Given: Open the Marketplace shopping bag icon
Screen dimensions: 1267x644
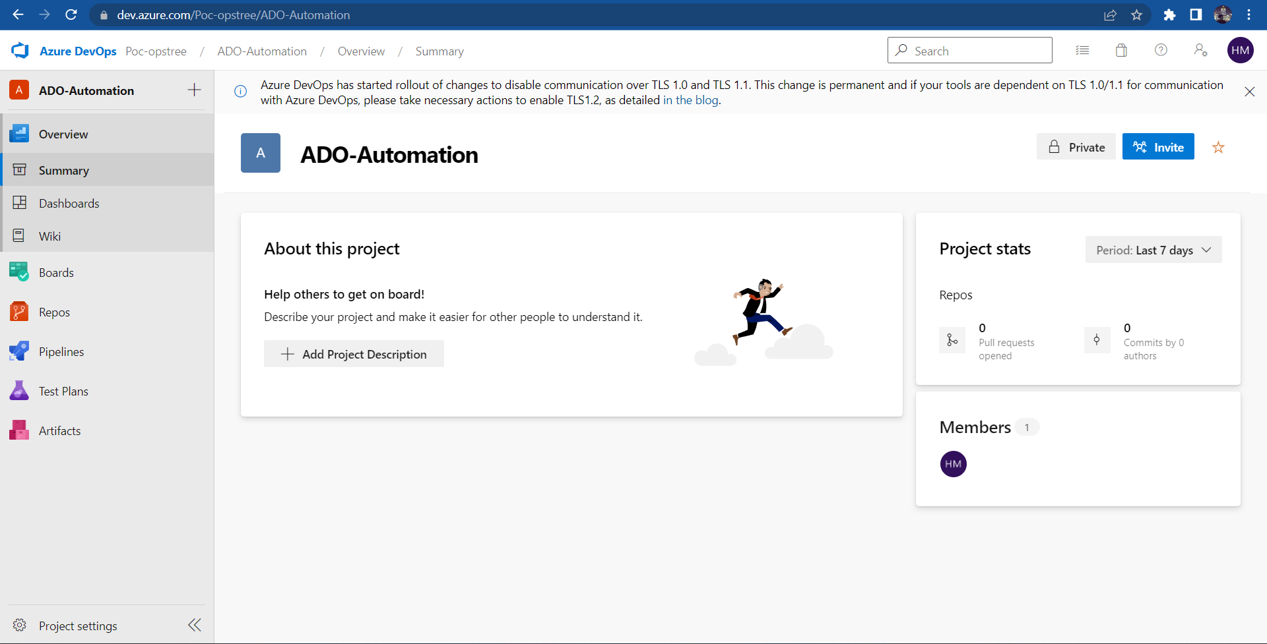Looking at the screenshot, I should 1121,50.
